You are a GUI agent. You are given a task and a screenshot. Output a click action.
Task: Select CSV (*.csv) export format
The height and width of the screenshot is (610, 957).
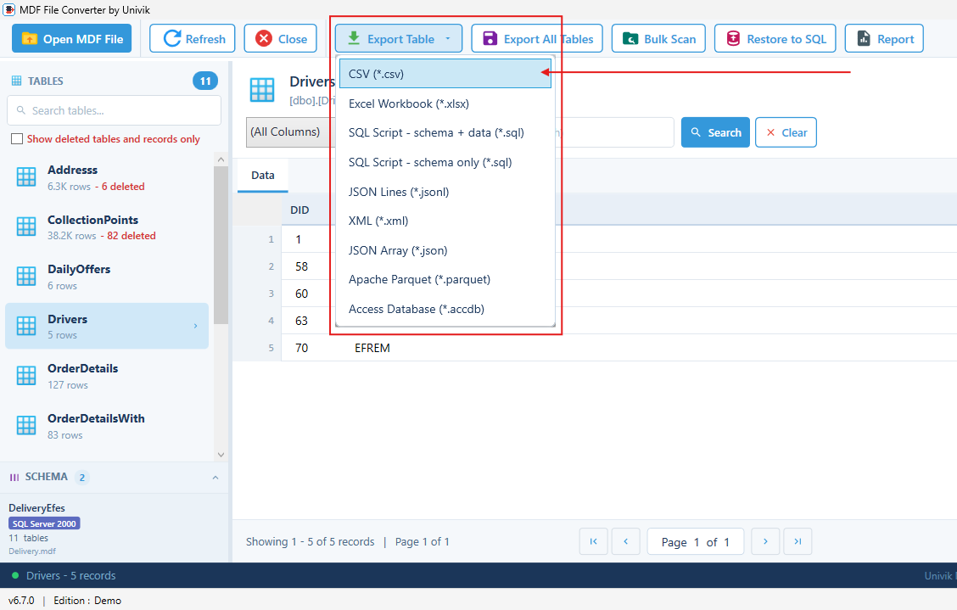tap(445, 74)
